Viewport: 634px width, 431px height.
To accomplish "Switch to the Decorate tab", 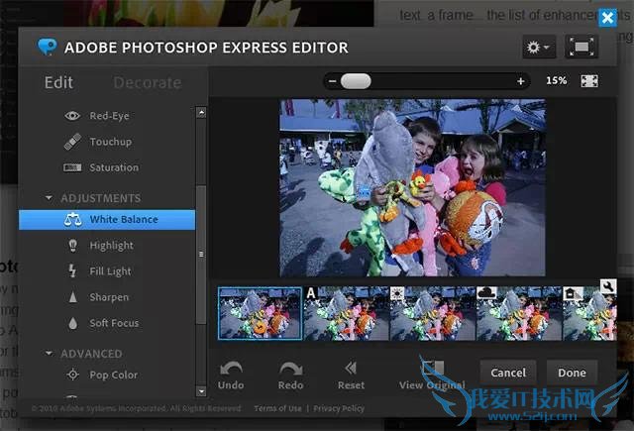I will (x=147, y=83).
